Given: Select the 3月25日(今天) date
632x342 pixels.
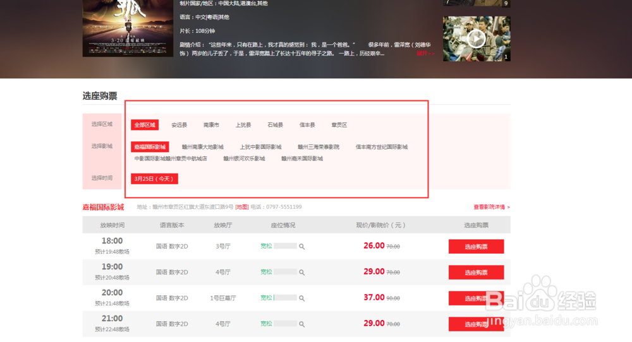Looking at the screenshot, I should pos(154,179).
